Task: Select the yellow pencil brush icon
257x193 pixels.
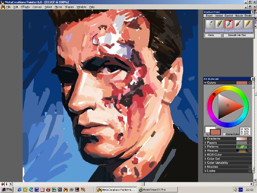Action: 248,24
